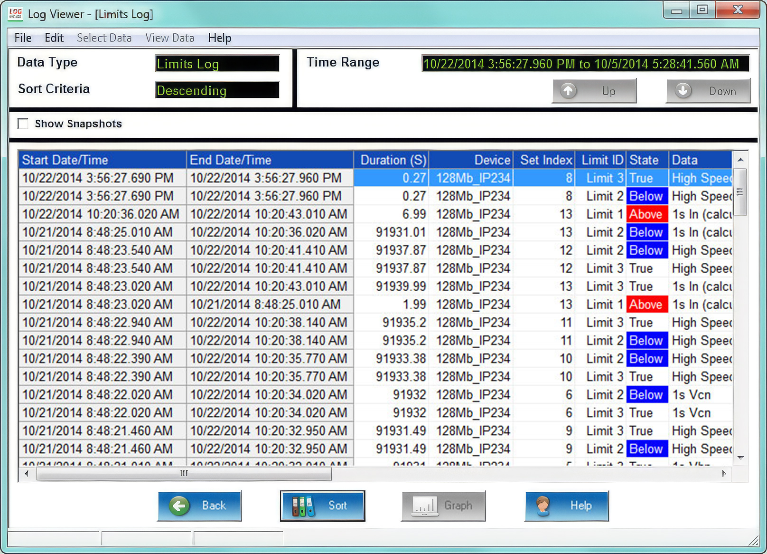Click the Limits Log data type field

click(x=217, y=64)
